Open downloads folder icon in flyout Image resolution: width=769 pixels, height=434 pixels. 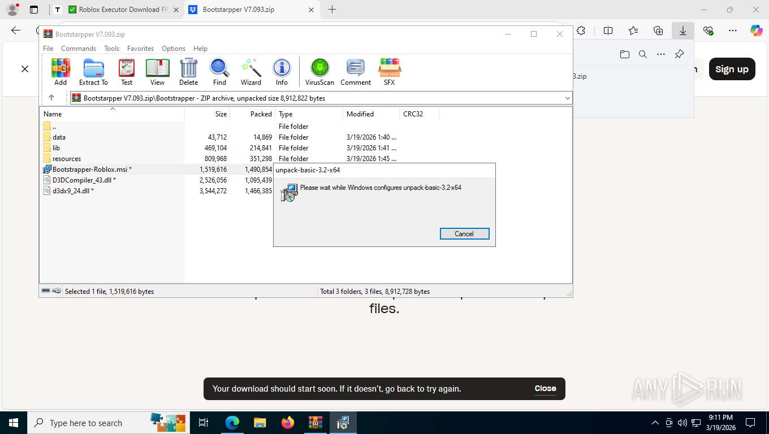pyautogui.click(x=625, y=54)
